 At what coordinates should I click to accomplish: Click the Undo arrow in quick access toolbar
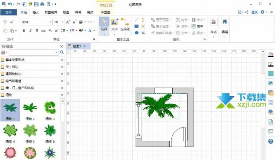pyautogui.click(x=10, y=4)
